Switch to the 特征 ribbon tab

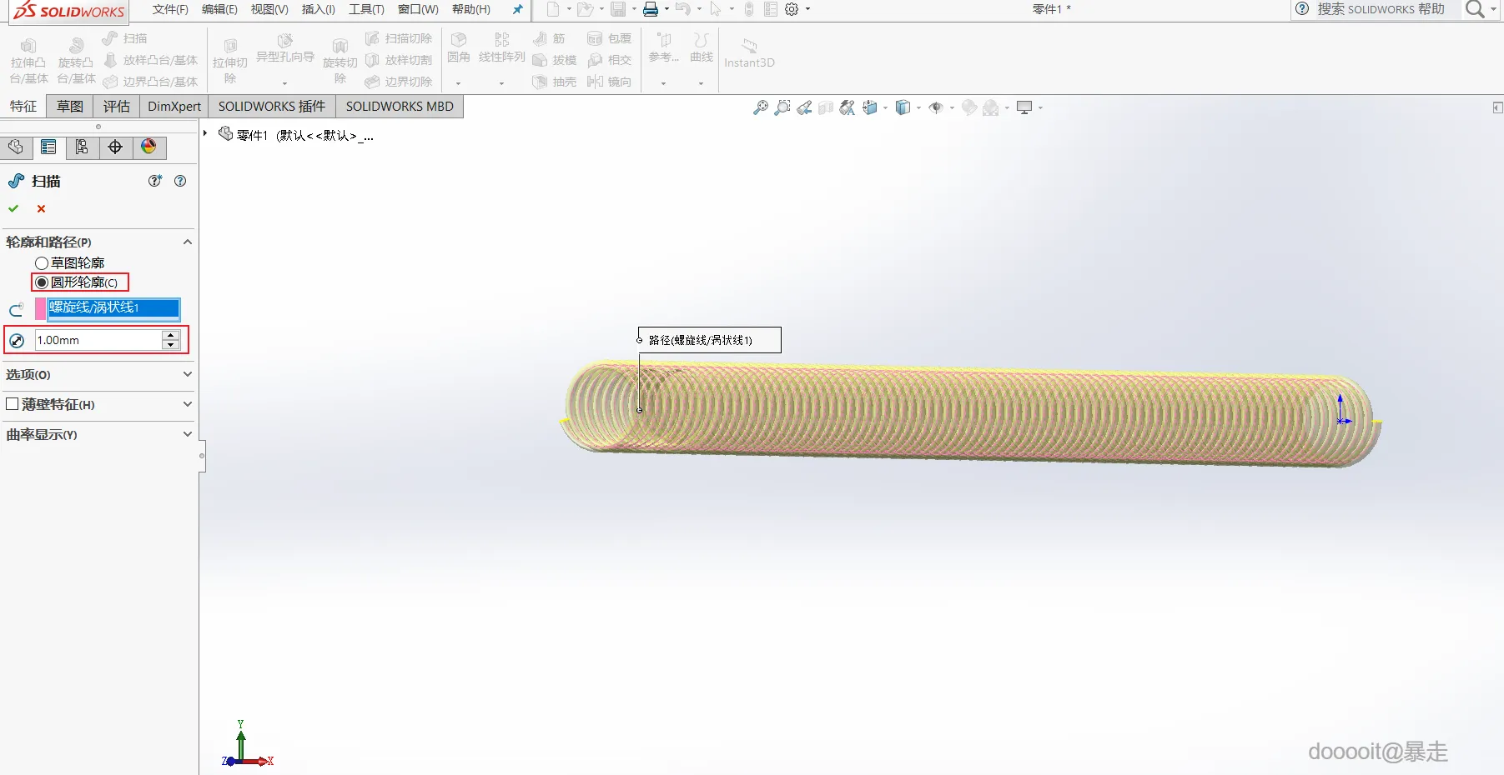tap(23, 107)
